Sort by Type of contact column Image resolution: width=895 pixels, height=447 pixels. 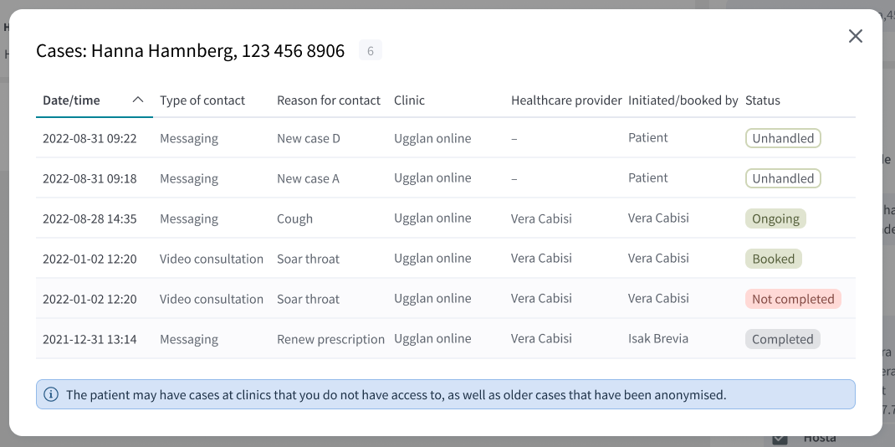click(x=202, y=100)
